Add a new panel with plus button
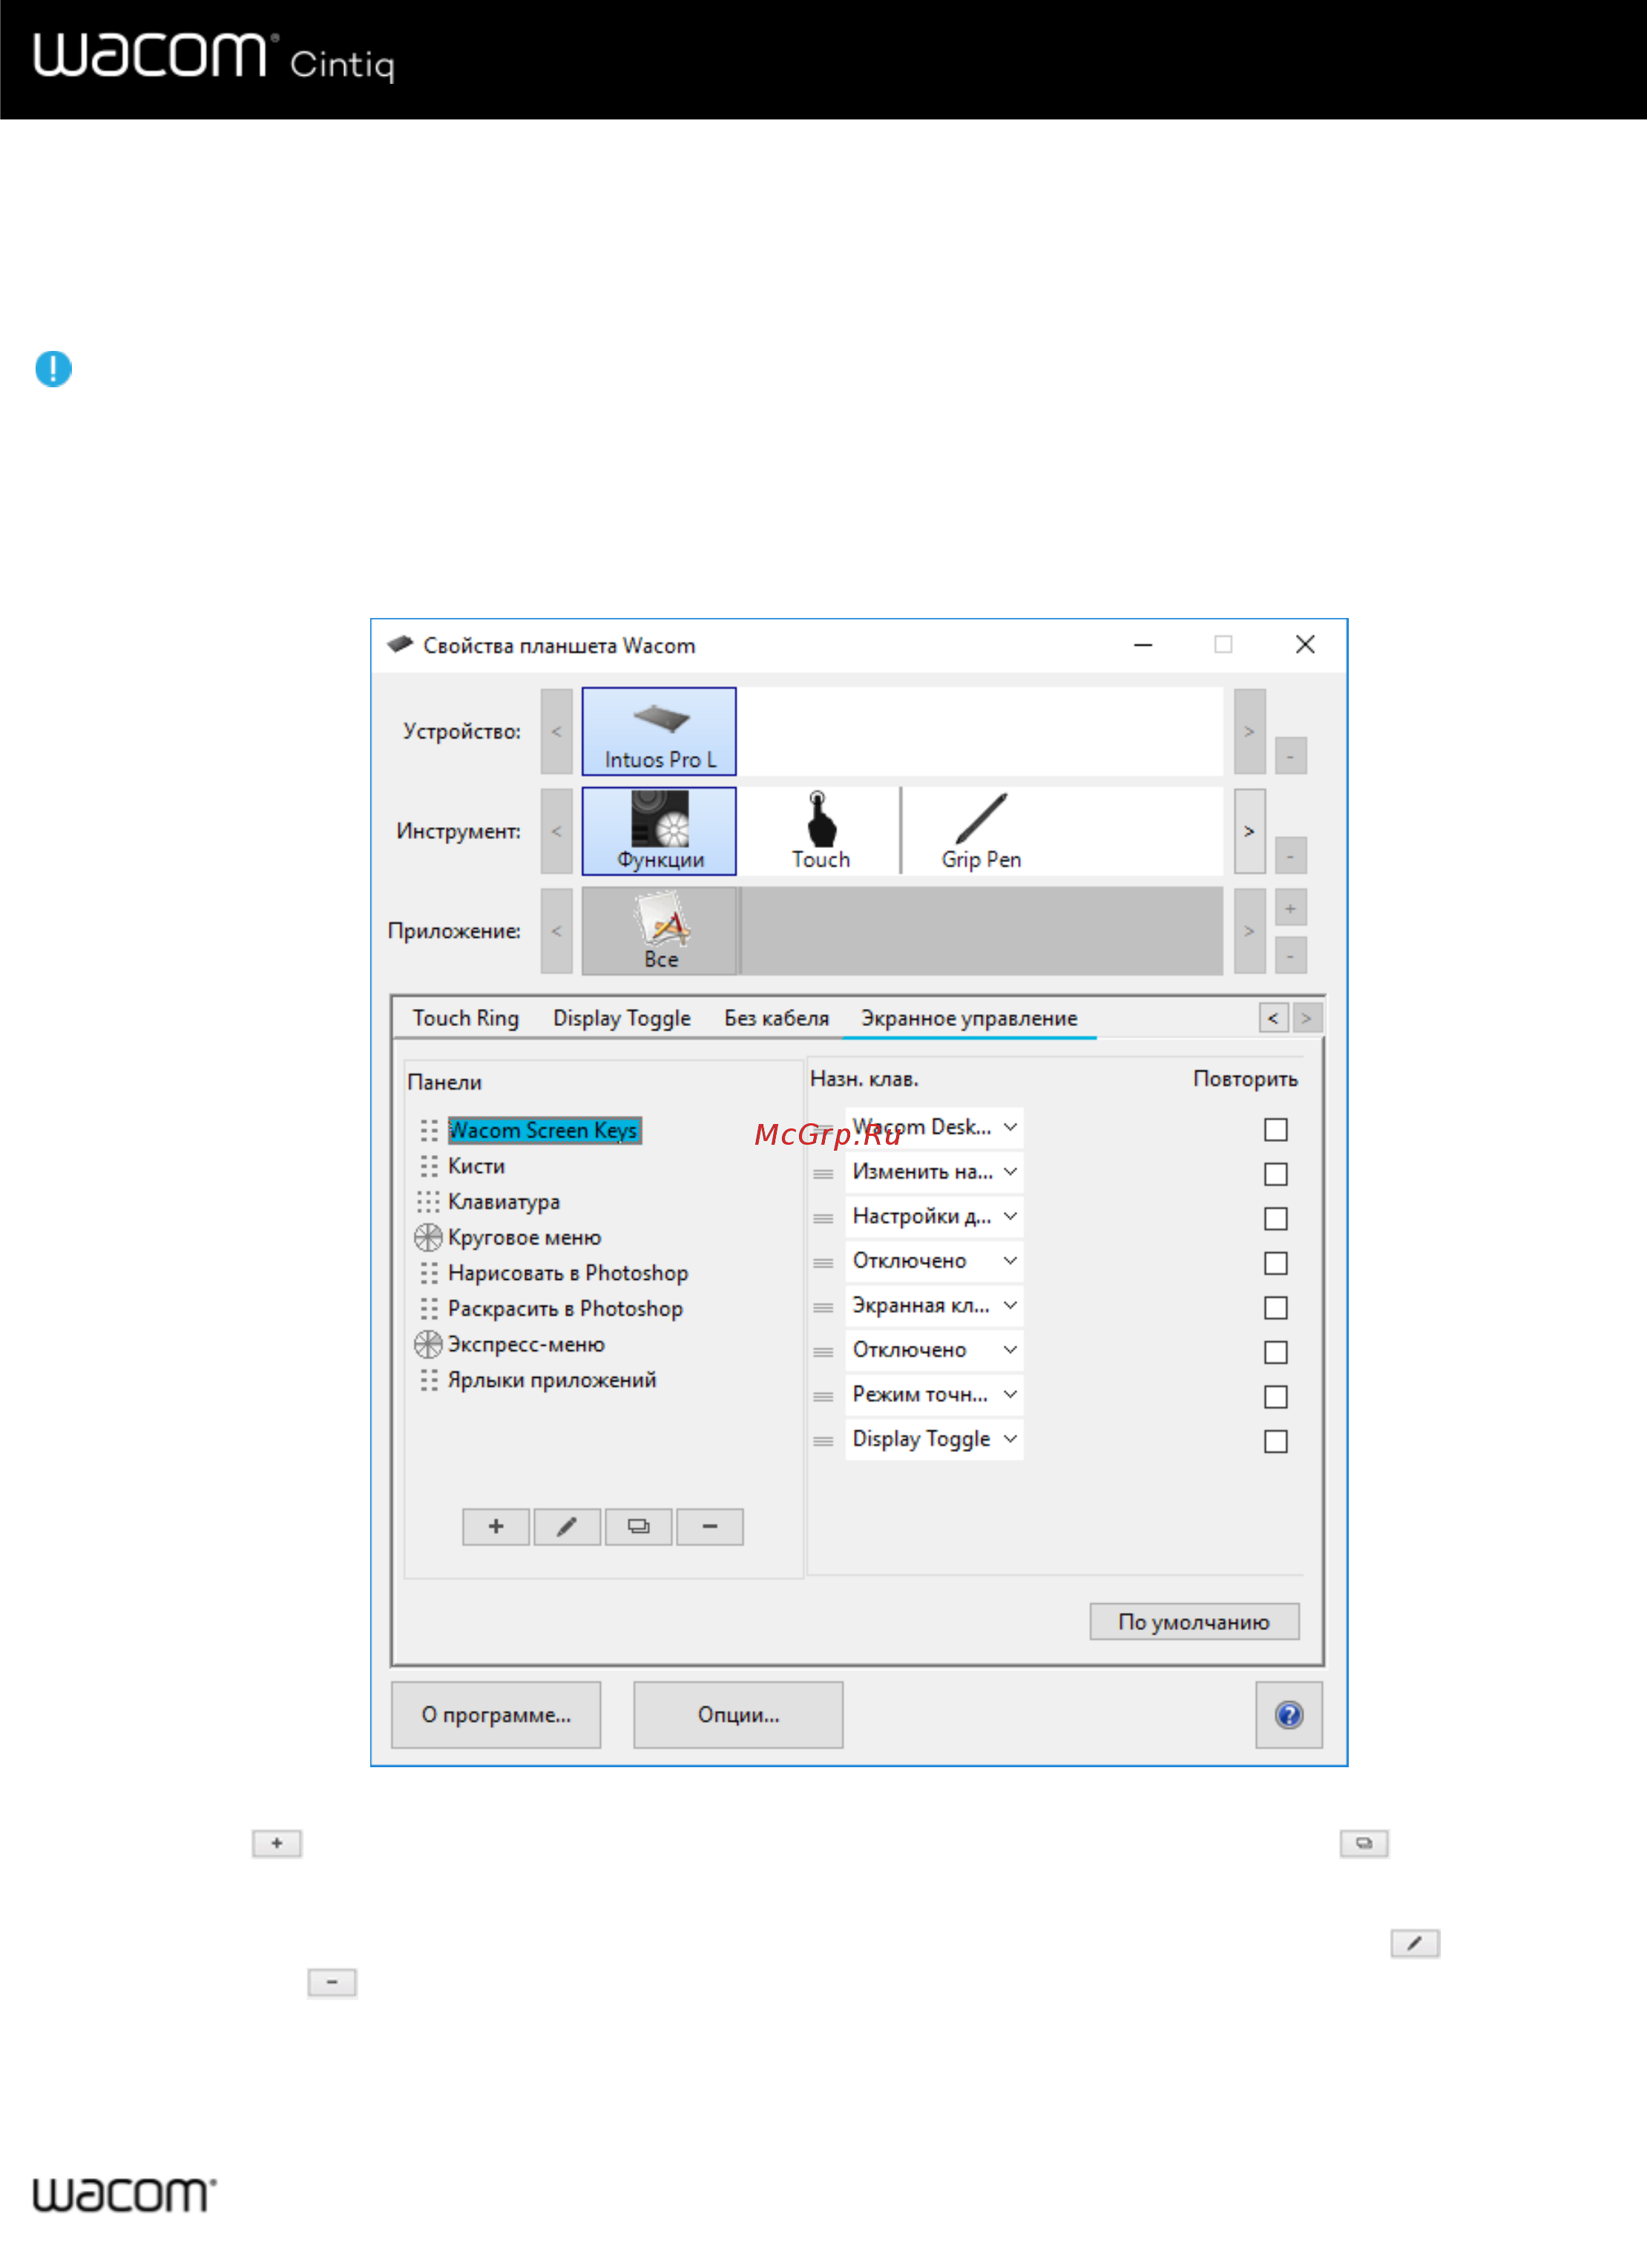The width and height of the screenshot is (1647, 2268). coord(496,1526)
